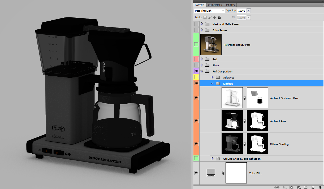Expand the Extra Passes group
This screenshot has width=324, height=189.
[202, 30]
